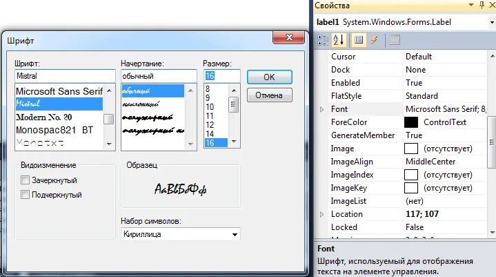Click the Locked value False
Viewport: 496px width, 277px height.
(415, 227)
